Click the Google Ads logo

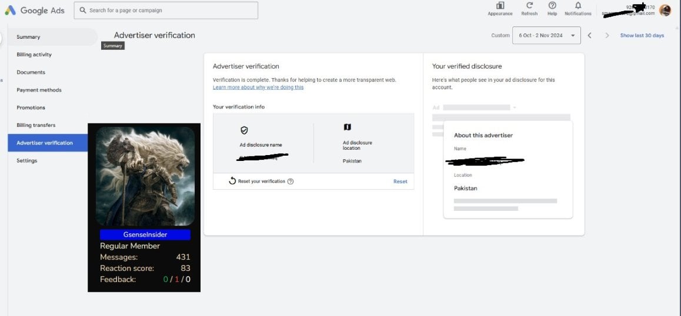pos(35,11)
